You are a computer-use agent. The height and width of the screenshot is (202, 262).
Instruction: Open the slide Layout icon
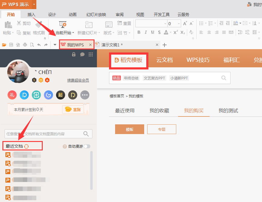tap(109, 25)
